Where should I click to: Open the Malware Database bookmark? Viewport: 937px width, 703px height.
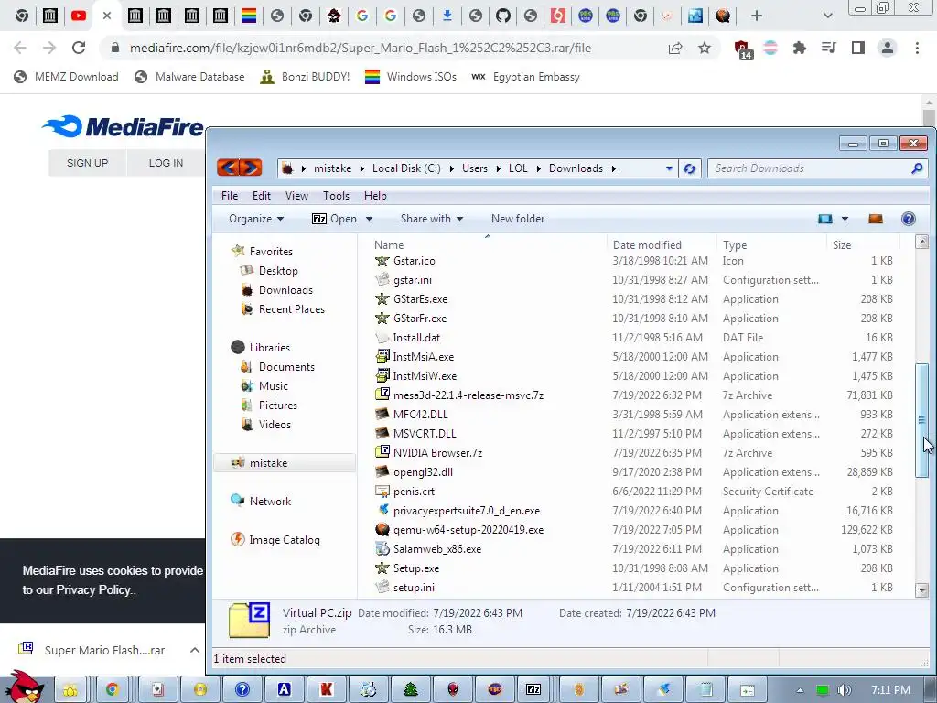pyautogui.click(x=190, y=77)
